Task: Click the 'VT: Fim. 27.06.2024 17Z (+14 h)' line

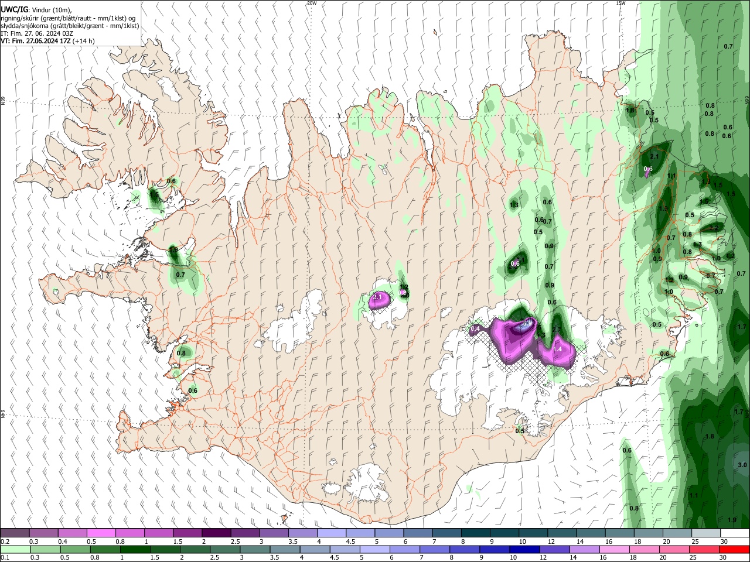Action: point(47,41)
